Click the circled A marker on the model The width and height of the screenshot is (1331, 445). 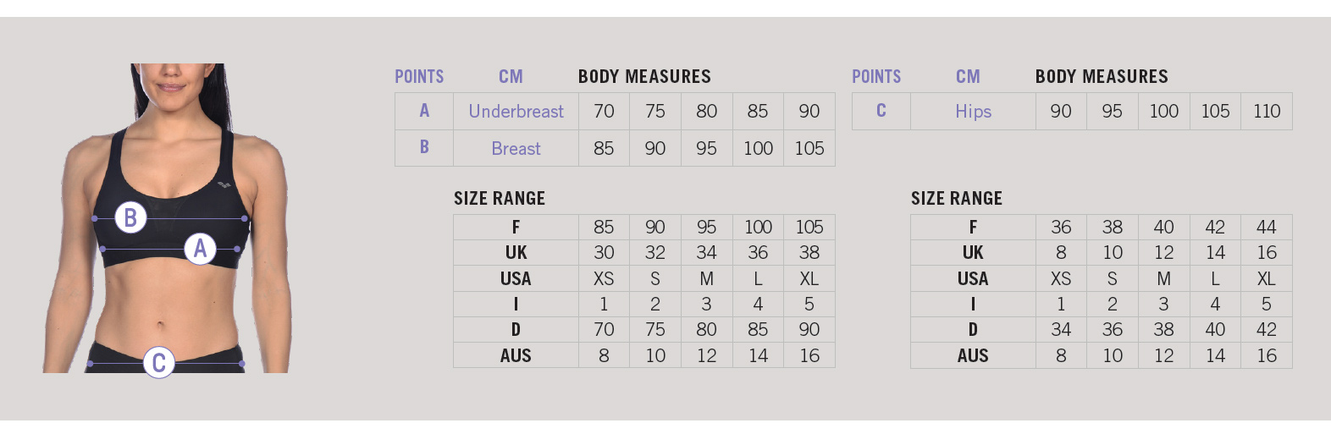click(x=200, y=249)
